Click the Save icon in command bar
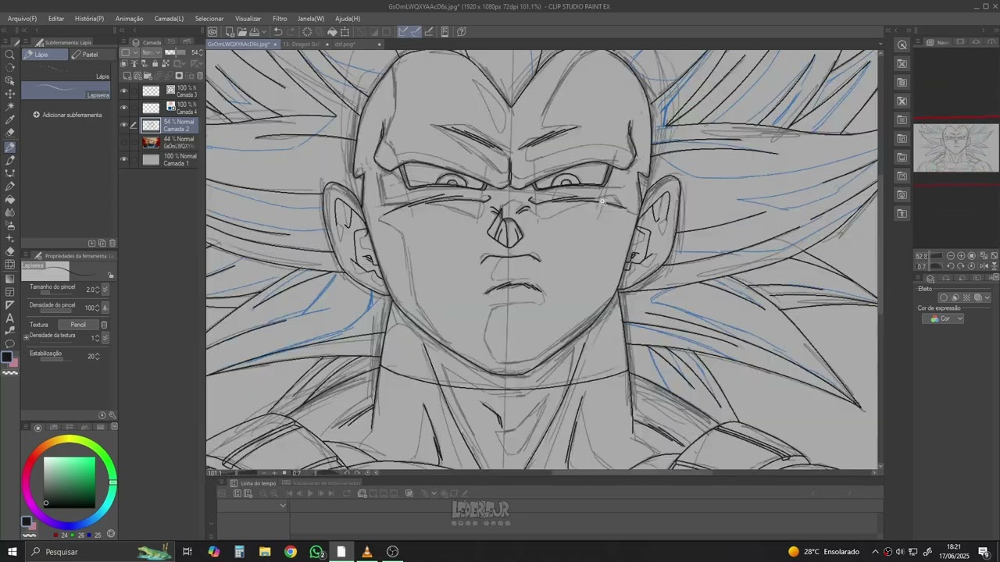 [255, 32]
